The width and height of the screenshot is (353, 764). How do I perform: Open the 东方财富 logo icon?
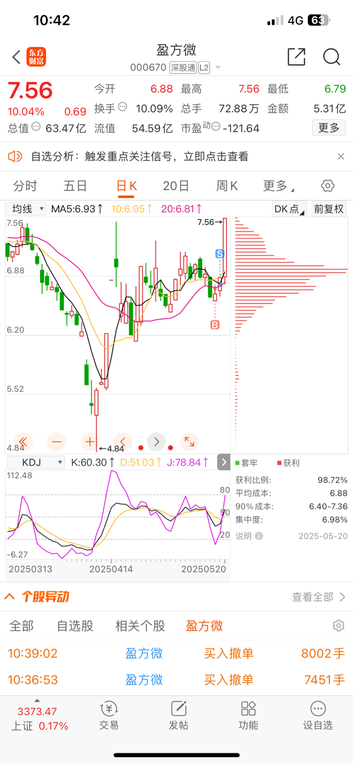36,57
